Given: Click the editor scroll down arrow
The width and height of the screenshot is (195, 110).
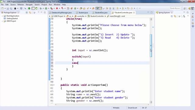Looking at the screenshot, I should pos(151,102).
